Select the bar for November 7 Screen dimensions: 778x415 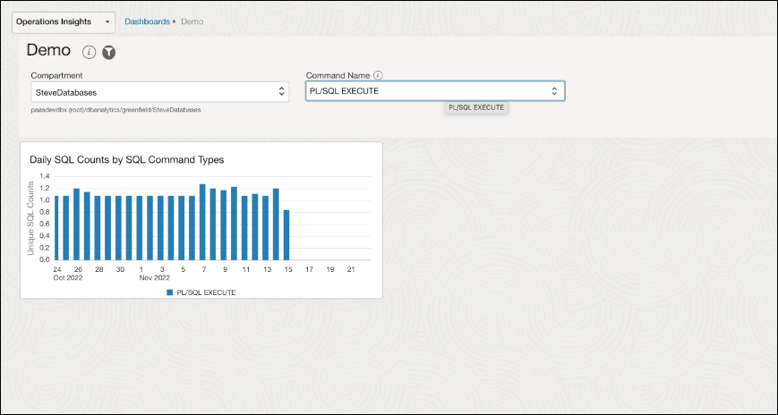point(202,223)
